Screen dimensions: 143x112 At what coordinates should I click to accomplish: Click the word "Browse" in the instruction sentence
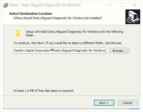(116, 43)
